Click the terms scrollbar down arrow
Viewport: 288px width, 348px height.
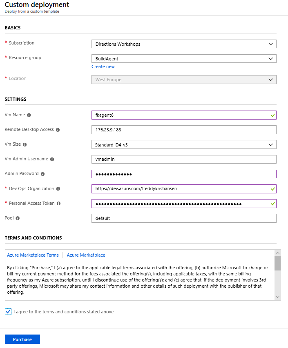tap(277, 297)
